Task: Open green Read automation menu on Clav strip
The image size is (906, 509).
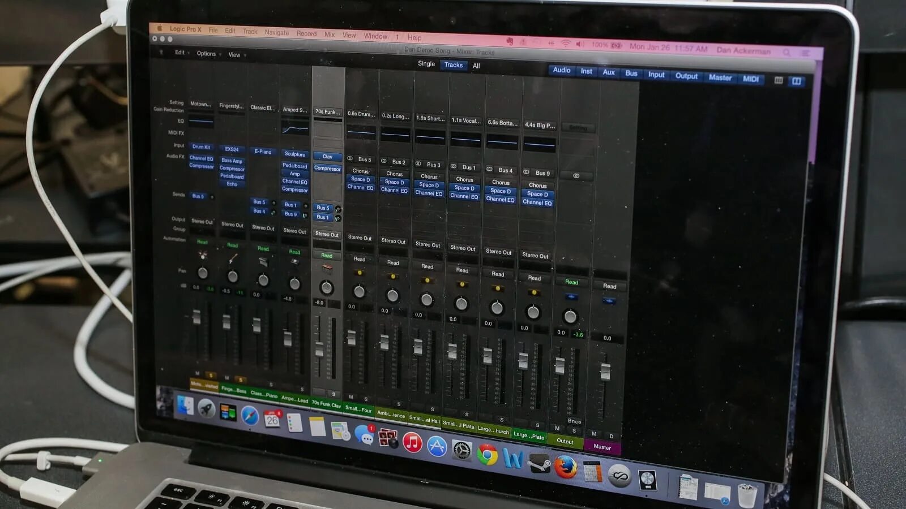Action: point(327,256)
